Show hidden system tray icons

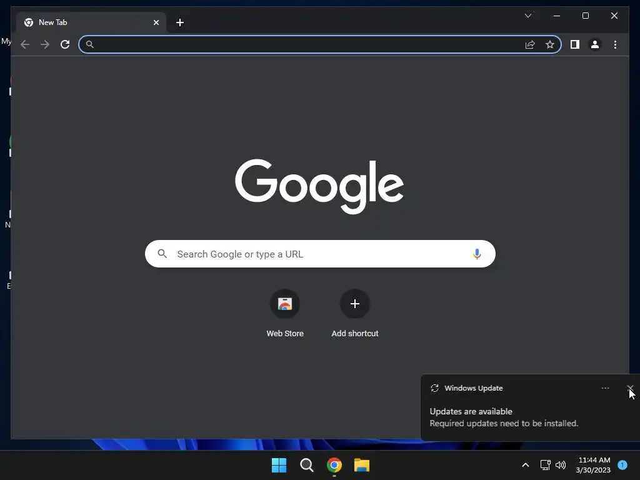[x=525, y=465]
